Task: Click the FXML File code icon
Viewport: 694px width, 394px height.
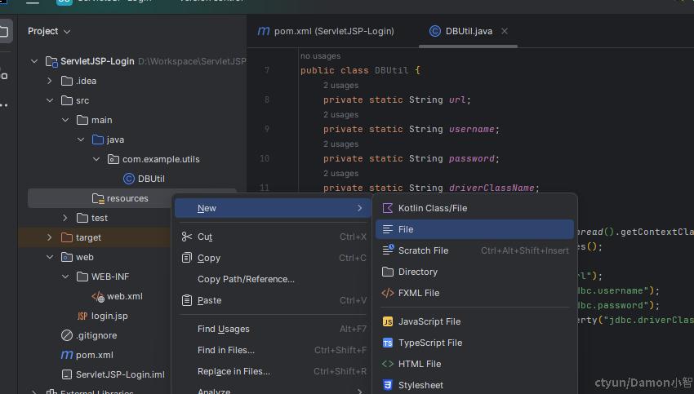Action: [x=388, y=293]
